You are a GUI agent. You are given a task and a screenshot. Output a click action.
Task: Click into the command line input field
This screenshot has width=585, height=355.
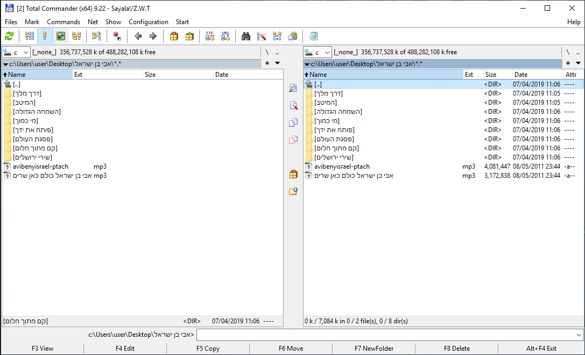pyautogui.click(x=386, y=335)
